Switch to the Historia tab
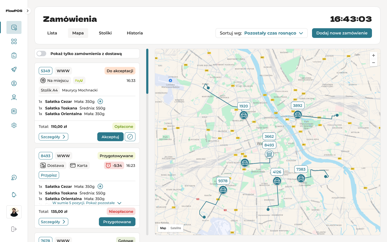 [135, 33]
